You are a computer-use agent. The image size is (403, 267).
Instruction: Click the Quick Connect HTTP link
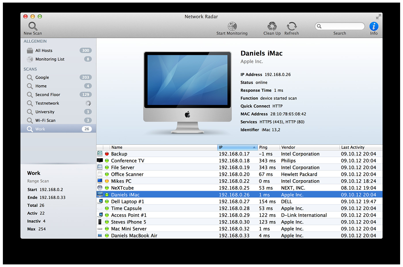277,106
